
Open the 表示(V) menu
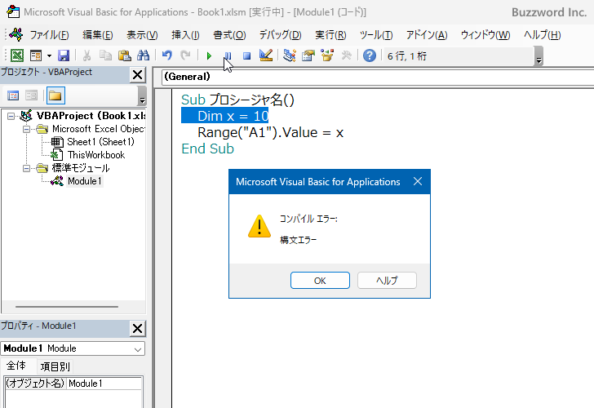pos(142,35)
